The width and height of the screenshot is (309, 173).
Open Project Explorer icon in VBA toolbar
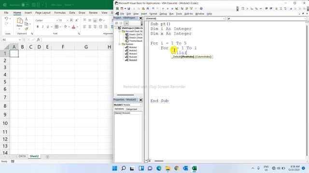click(182, 9)
